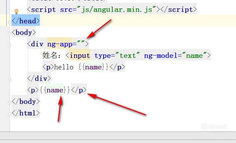The height and width of the screenshot is (143, 236).
Task: Click {{name}} after the closing div
Action: (x=55, y=90)
